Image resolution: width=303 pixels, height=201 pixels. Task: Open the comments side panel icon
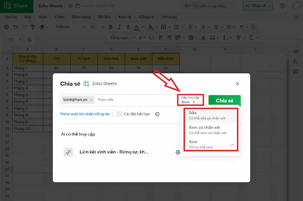click(296, 72)
